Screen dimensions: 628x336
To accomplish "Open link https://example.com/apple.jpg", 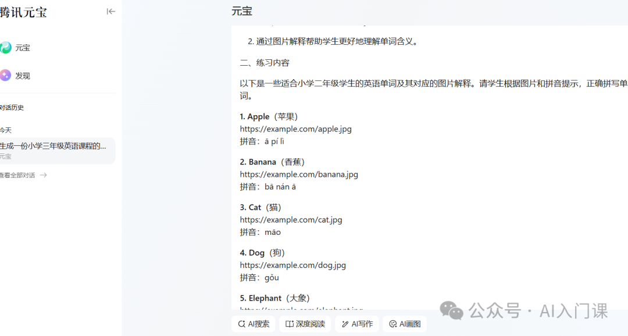I will 295,129.
